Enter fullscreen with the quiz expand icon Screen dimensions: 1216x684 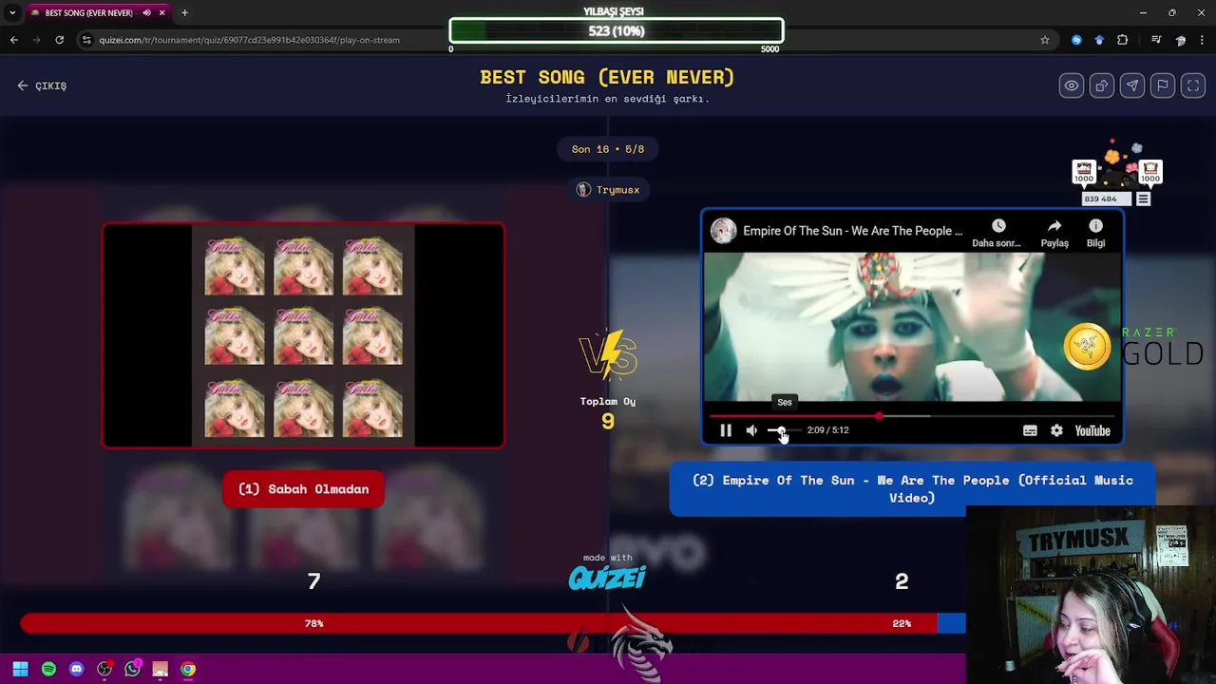[x=1192, y=85]
